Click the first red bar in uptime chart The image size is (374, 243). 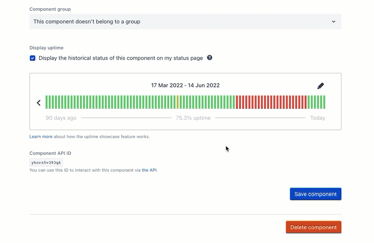tap(237, 102)
